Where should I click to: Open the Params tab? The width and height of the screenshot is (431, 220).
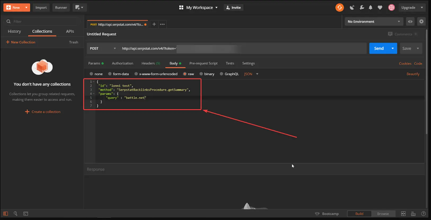(x=96, y=63)
